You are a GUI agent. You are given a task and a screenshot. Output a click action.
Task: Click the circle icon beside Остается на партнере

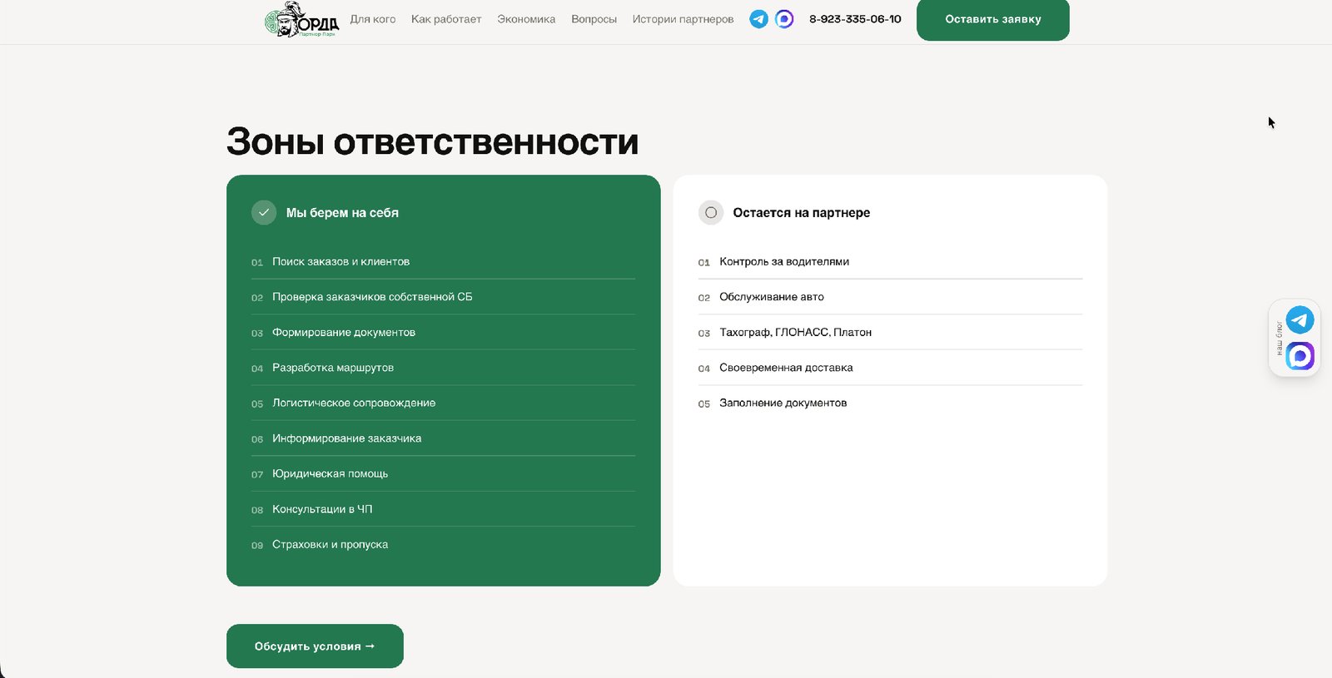coord(711,212)
